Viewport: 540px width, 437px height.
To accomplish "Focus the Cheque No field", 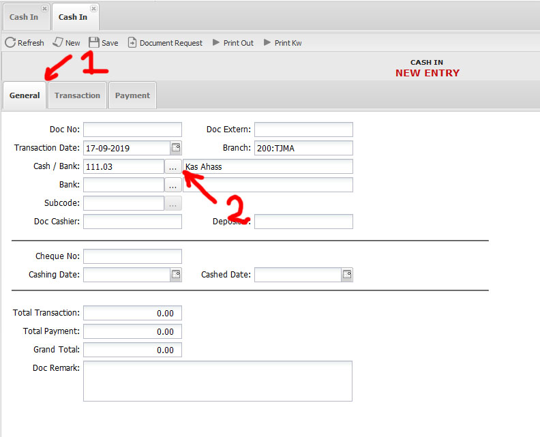I will [x=132, y=256].
